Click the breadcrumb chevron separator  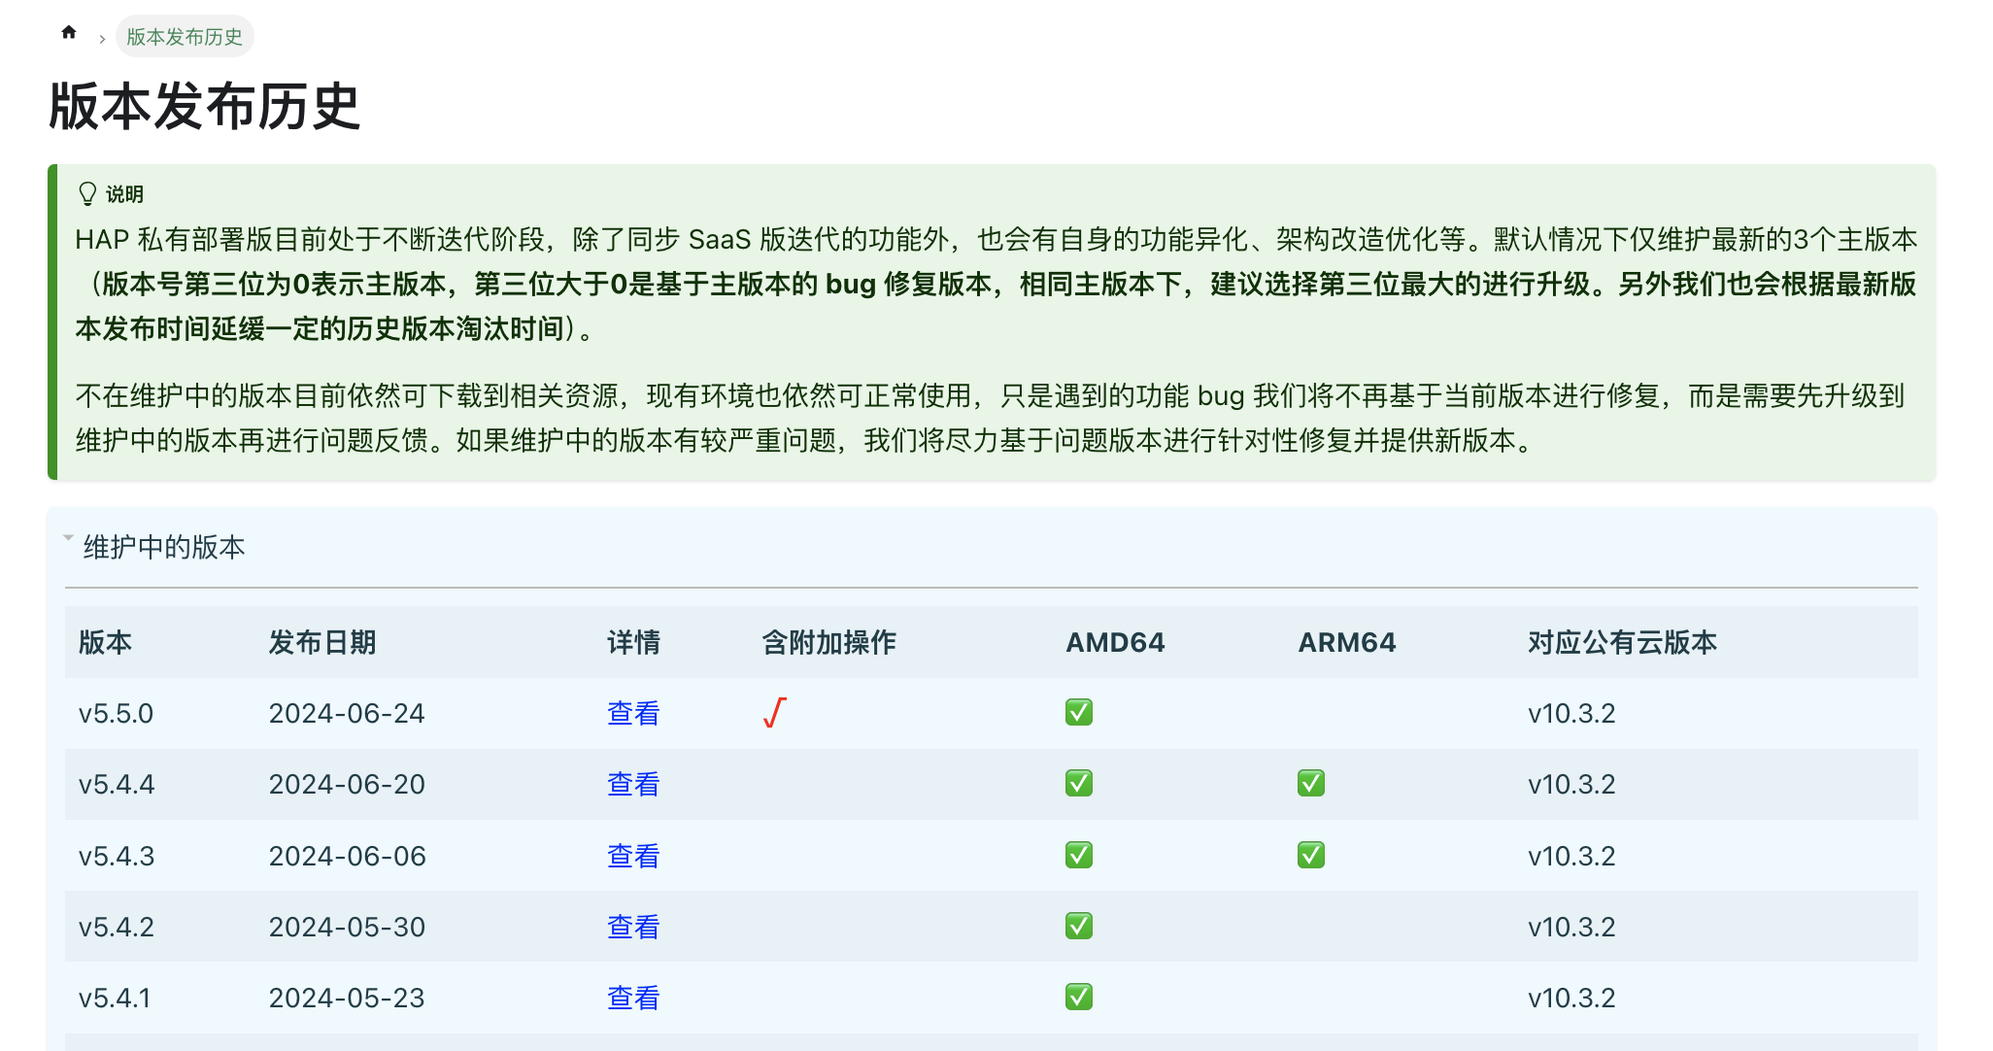[102, 39]
